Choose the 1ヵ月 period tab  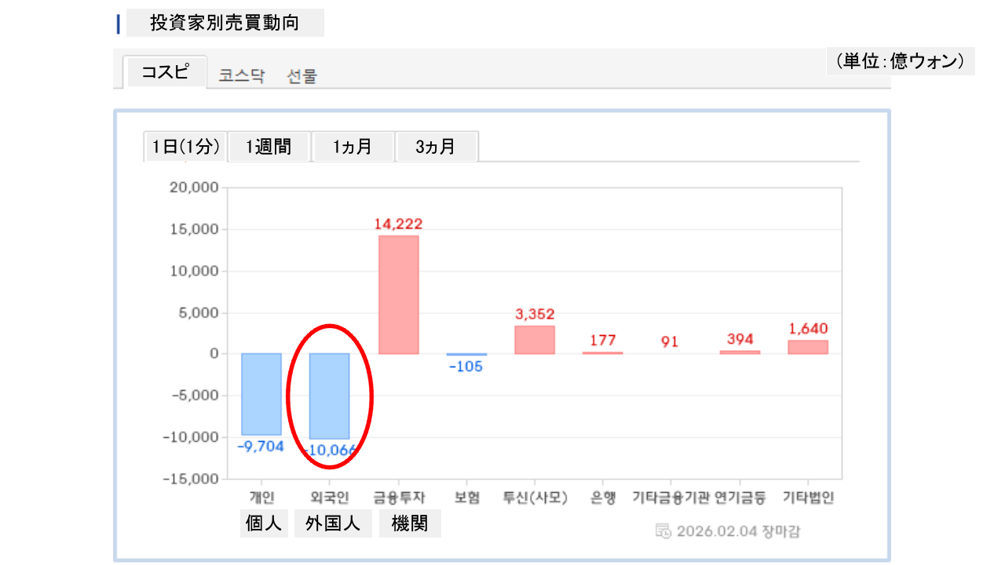point(353,147)
